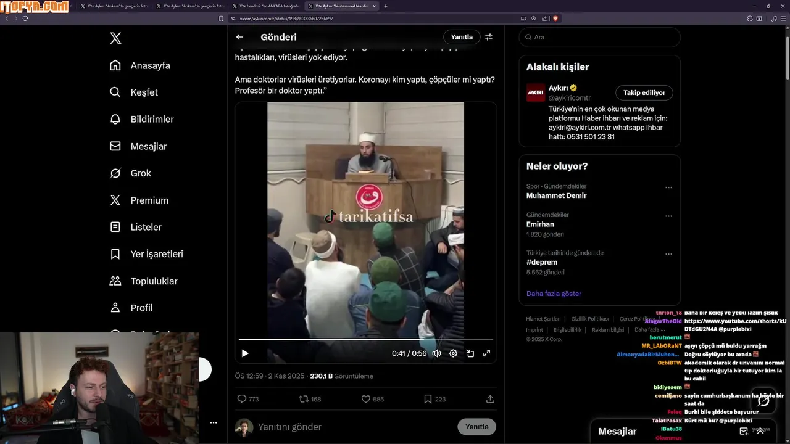Image resolution: width=790 pixels, height=444 pixels.
Task: Open the browser hamburger menu
Action: click(x=783, y=18)
